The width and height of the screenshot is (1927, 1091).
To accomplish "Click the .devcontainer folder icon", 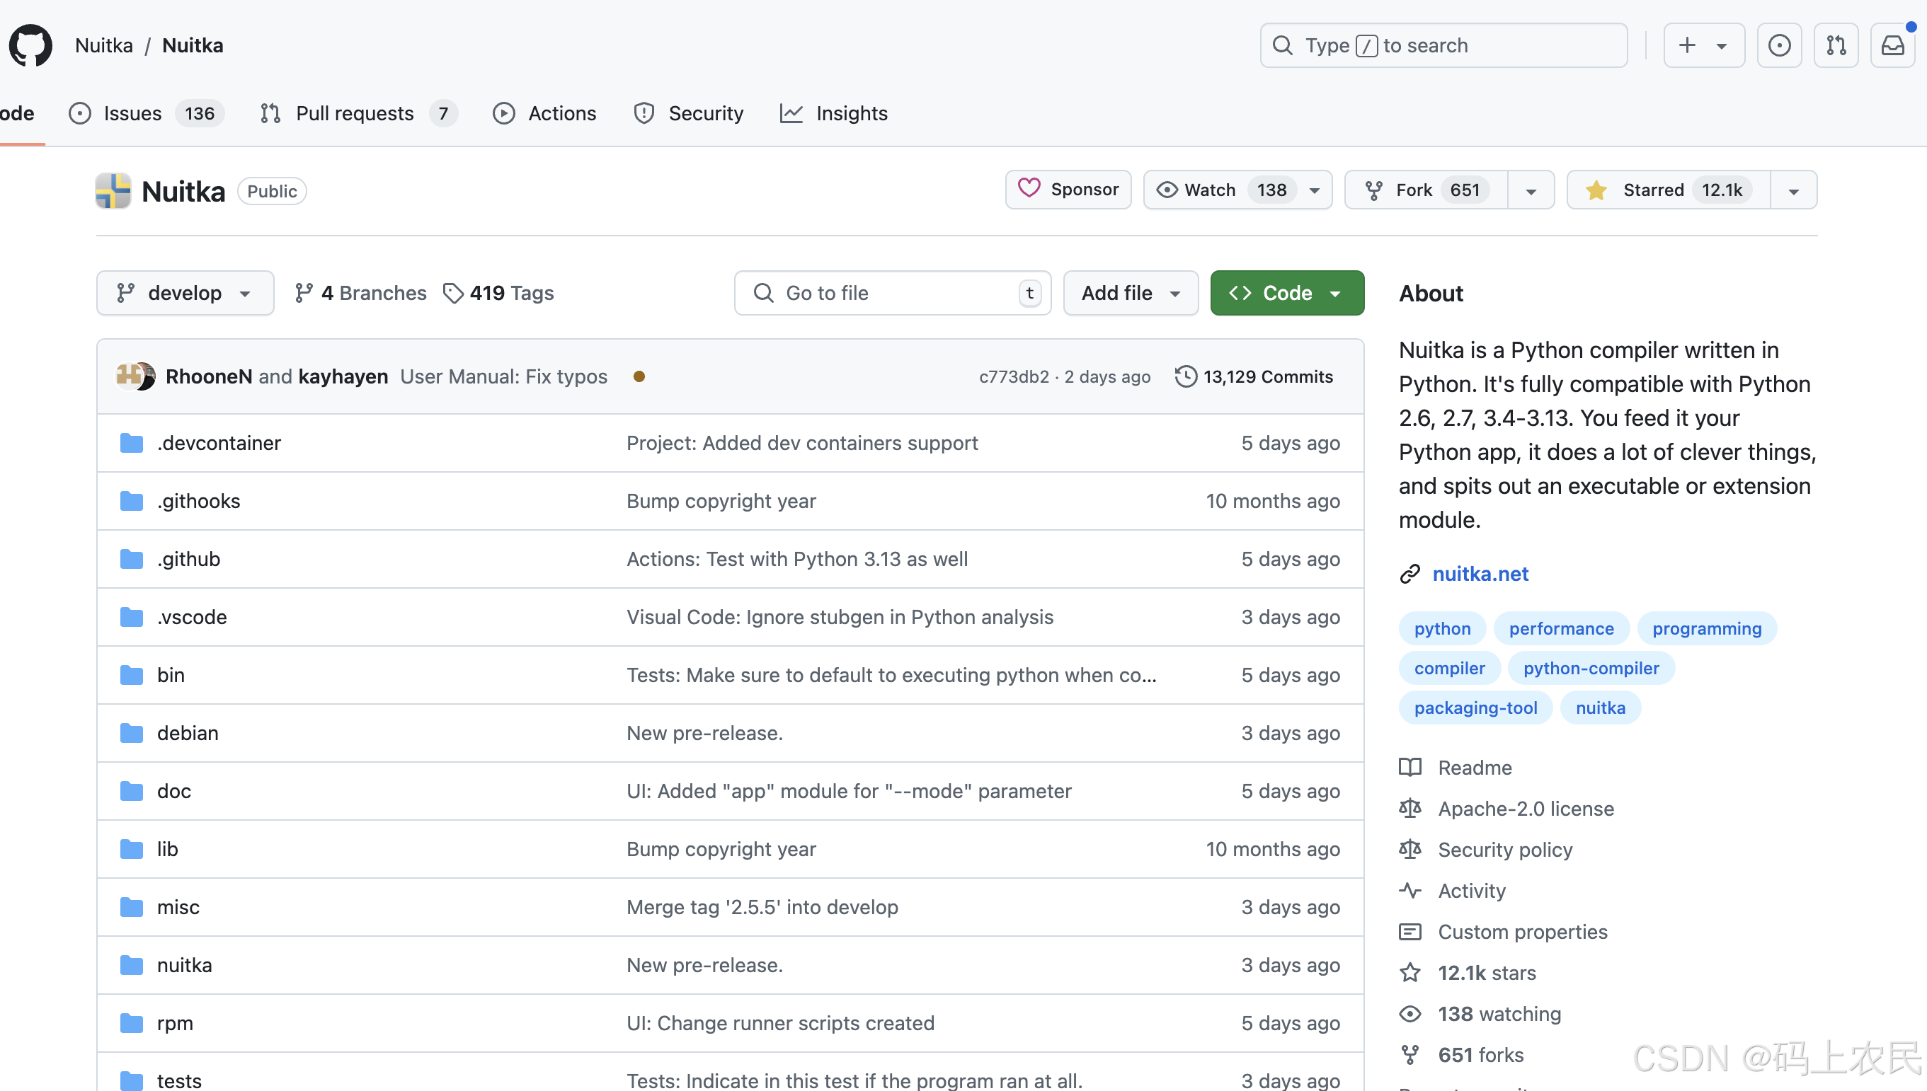I will (x=132, y=443).
